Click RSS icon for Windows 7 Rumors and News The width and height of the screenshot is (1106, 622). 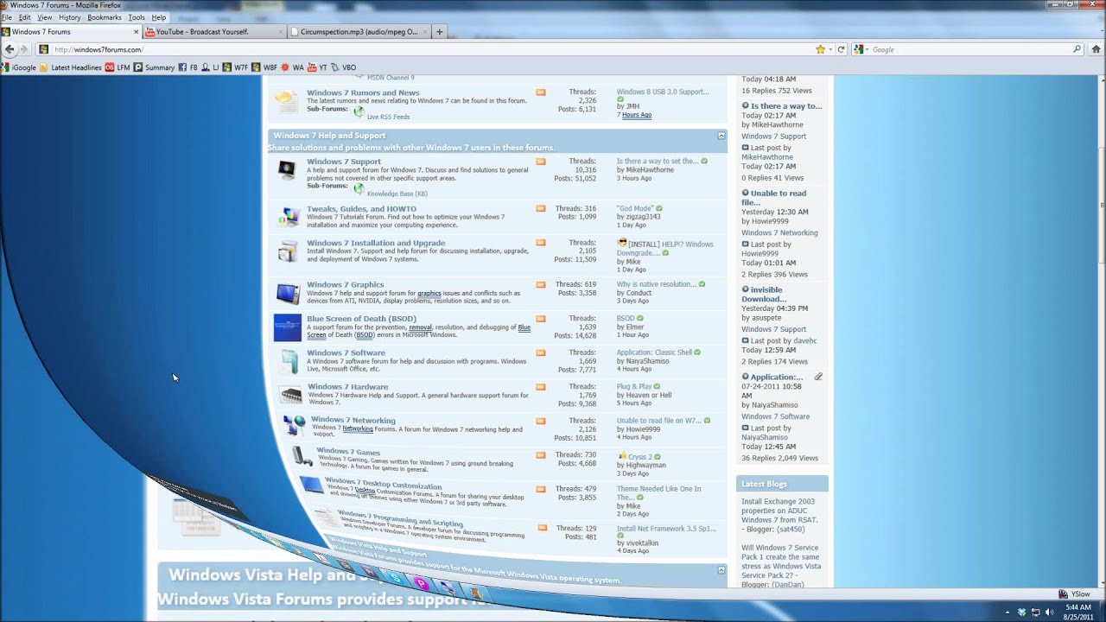point(541,92)
